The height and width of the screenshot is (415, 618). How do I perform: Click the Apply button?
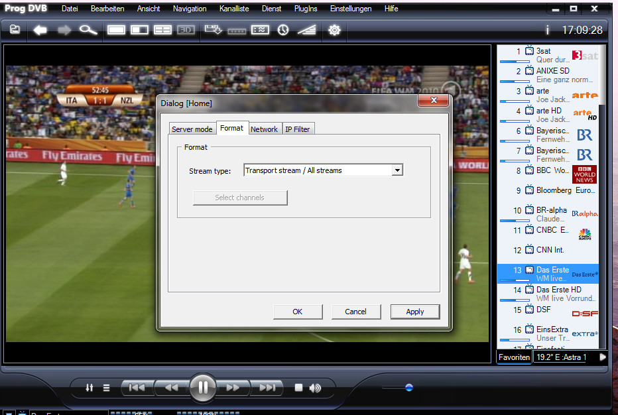(x=415, y=312)
